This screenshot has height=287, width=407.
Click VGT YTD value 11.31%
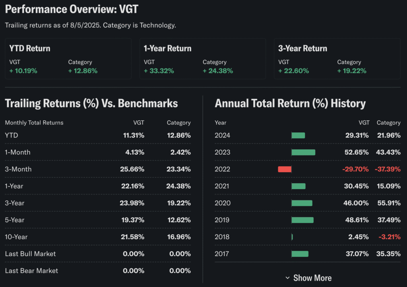click(x=134, y=136)
